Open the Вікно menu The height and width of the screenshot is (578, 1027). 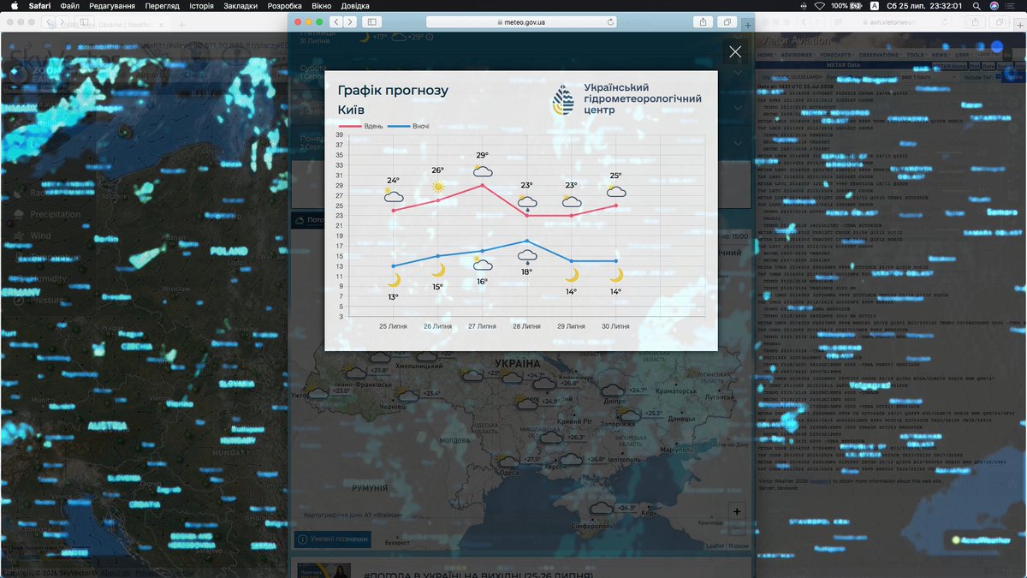coord(322,5)
